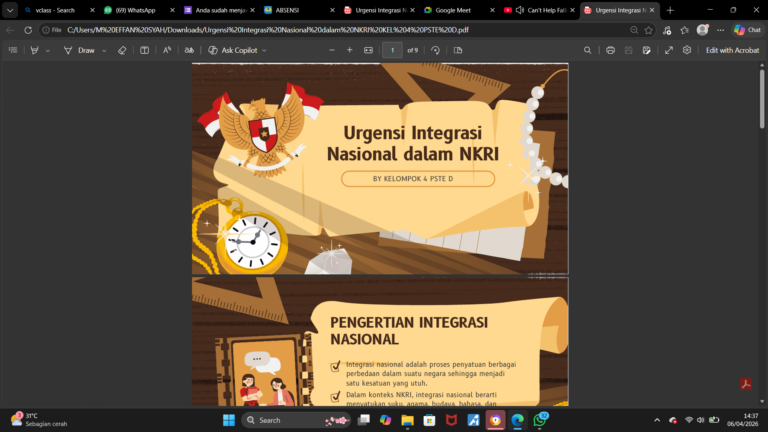Toggle Fit to width
The height and width of the screenshot is (432, 768).
click(368, 50)
